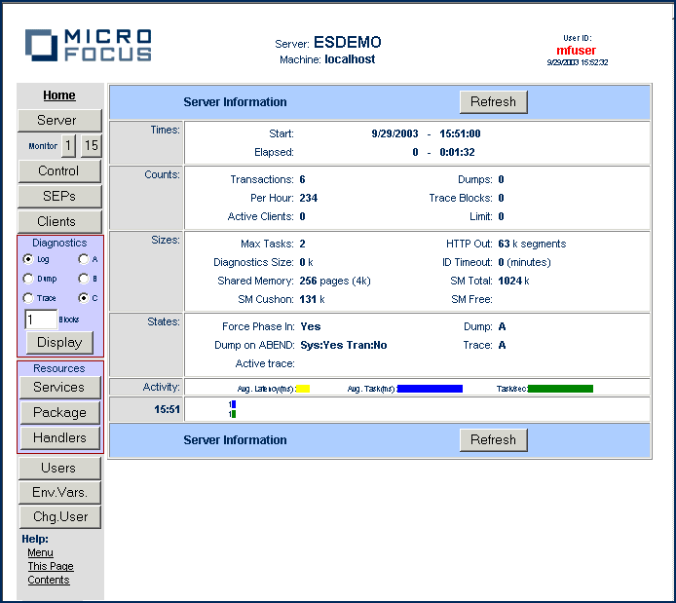Click the bottom Refresh button
Screen dimensions: 676x603
(493, 439)
